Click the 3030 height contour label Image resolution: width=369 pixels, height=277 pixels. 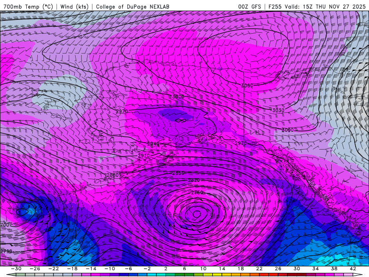click(x=278, y=110)
